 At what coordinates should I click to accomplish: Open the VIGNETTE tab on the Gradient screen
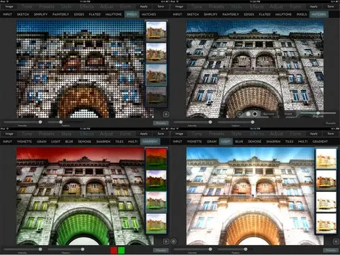[x=24, y=142]
